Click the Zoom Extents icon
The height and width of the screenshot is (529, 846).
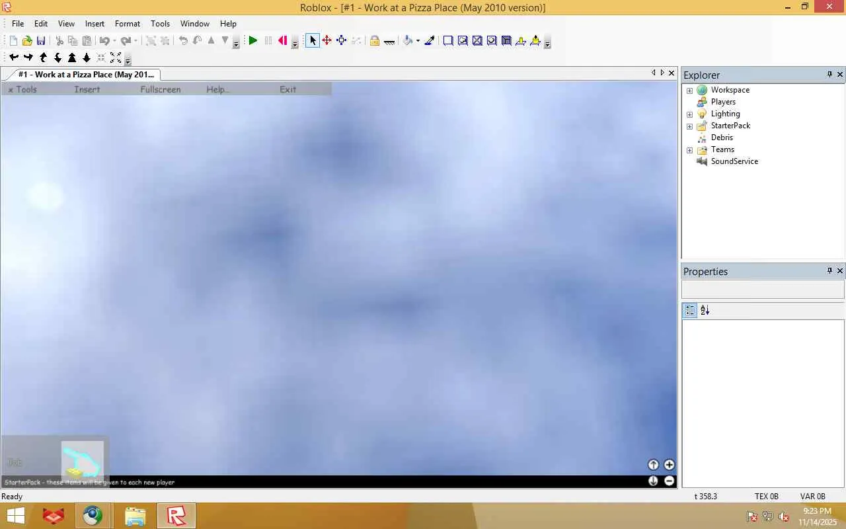click(x=116, y=58)
